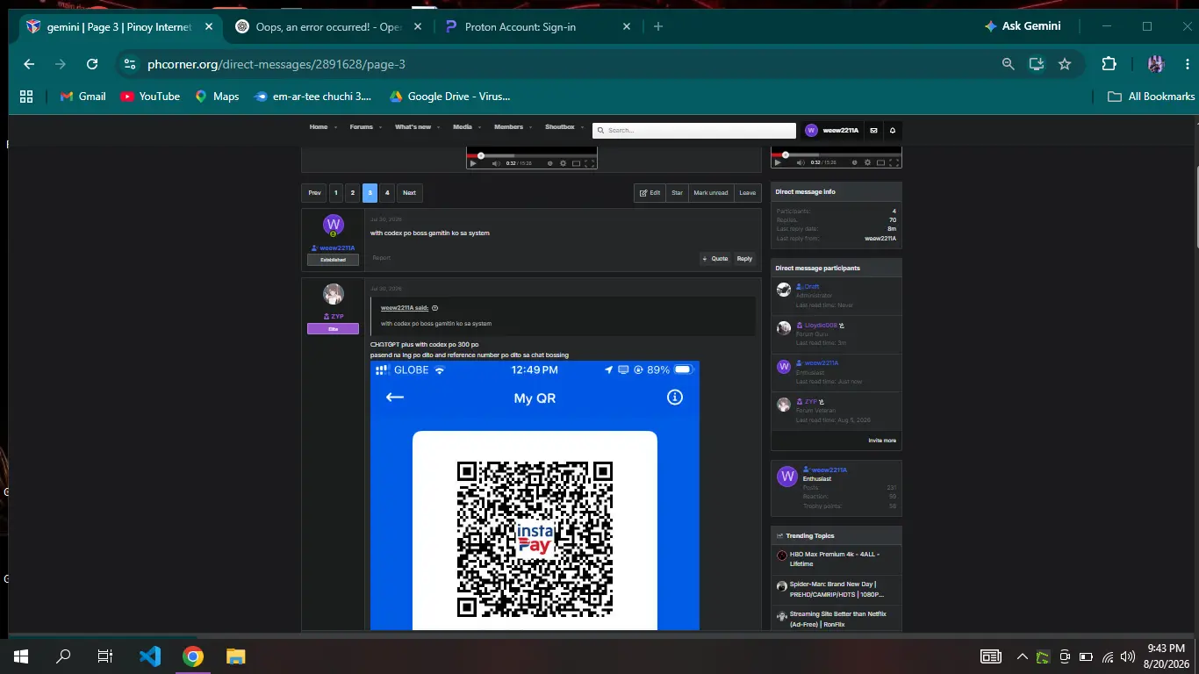Expand the Members menu dropdown arrow
This screenshot has width=1199, height=674.
pos(531,127)
